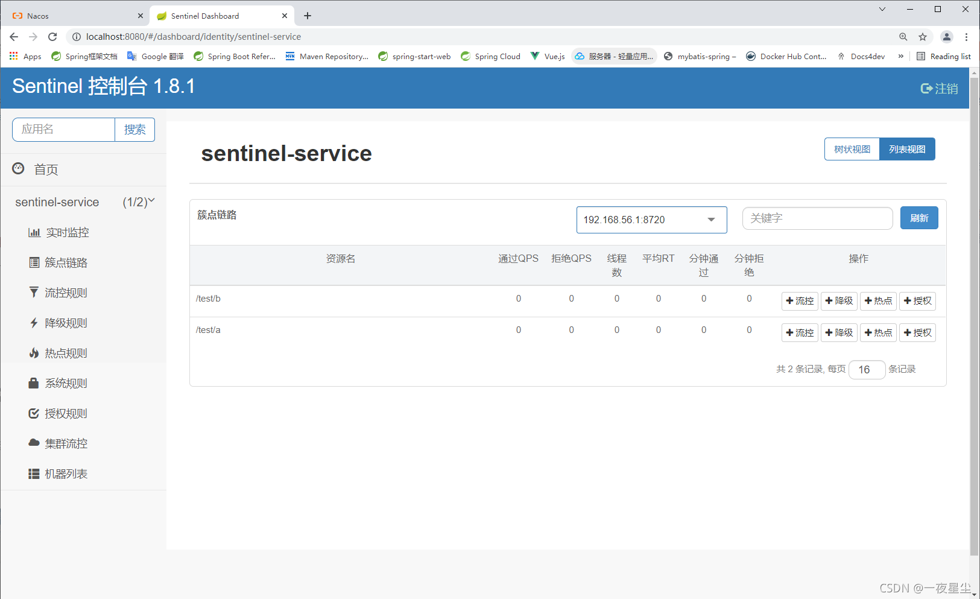The height and width of the screenshot is (599, 980).
Task: Click the table list icon for 机器列表
Action: pyautogui.click(x=34, y=474)
